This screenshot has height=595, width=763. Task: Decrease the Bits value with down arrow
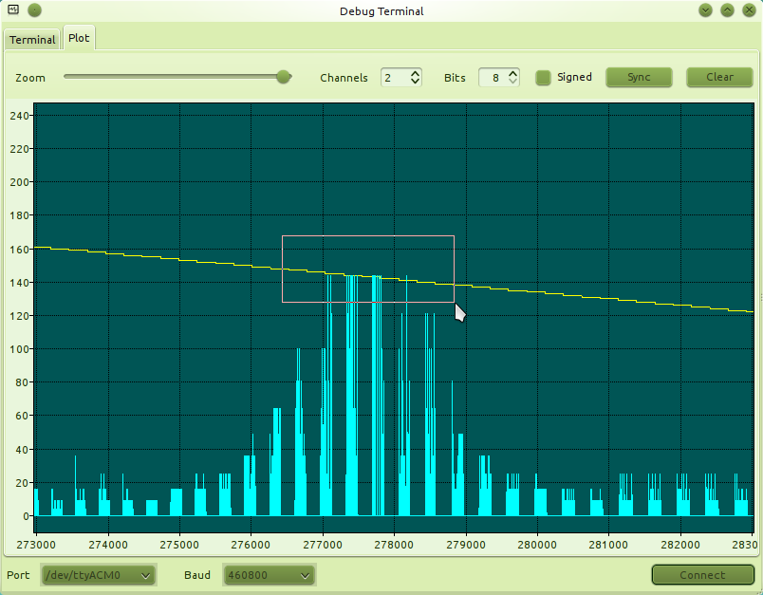coord(512,82)
